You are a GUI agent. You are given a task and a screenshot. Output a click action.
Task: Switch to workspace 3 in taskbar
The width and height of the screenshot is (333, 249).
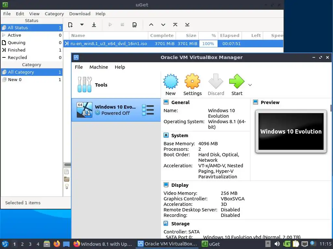click(30, 244)
